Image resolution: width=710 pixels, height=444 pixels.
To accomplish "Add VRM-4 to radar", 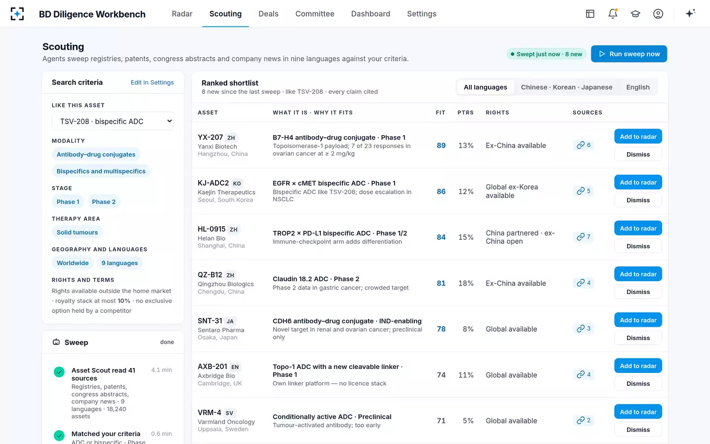I will (638, 412).
